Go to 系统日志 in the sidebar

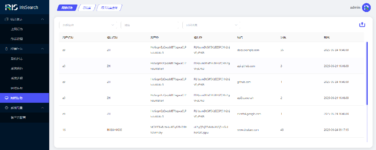17,58
